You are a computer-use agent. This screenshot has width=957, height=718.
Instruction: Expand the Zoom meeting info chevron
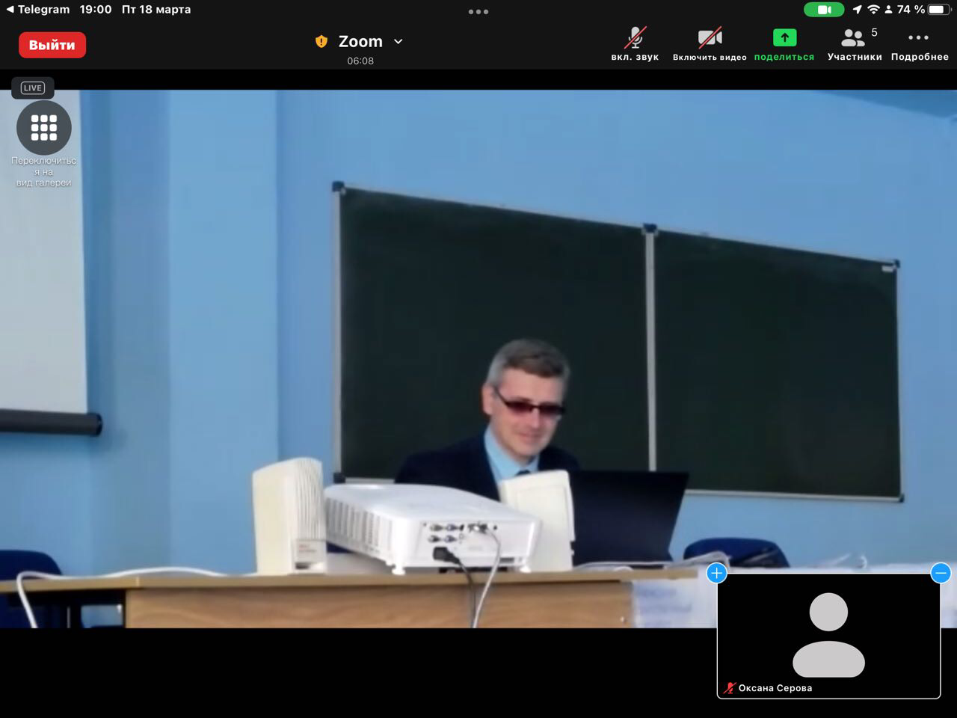pos(399,42)
